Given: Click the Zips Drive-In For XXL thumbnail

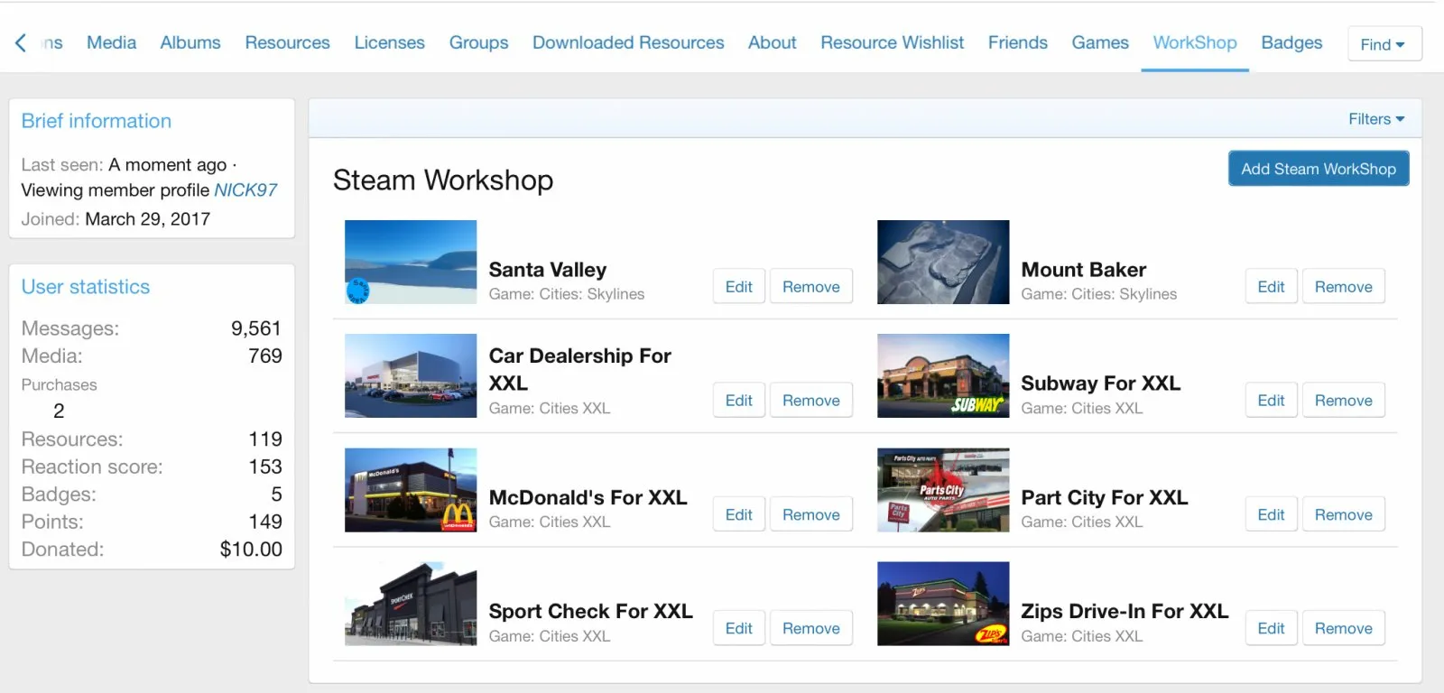Looking at the screenshot, I should click(x=943, y=604).
